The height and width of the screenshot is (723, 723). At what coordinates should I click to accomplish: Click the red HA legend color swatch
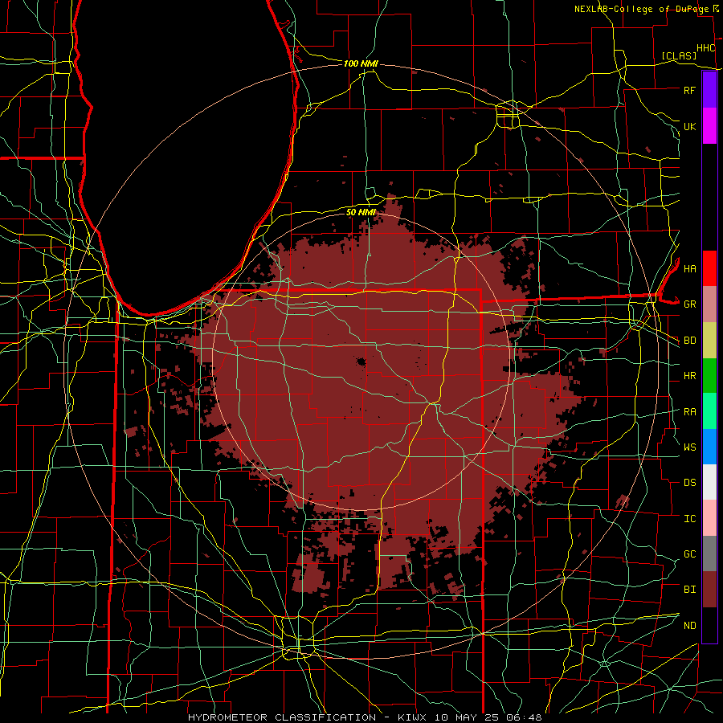(709, 268)
